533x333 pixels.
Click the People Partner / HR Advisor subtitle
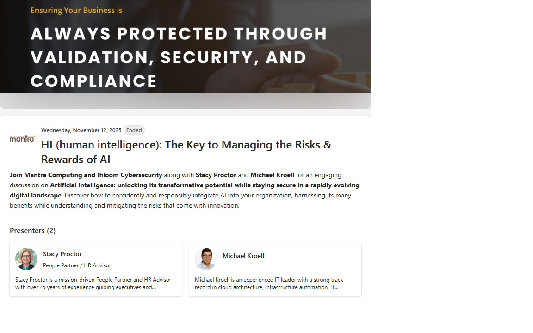coord(77,265)
